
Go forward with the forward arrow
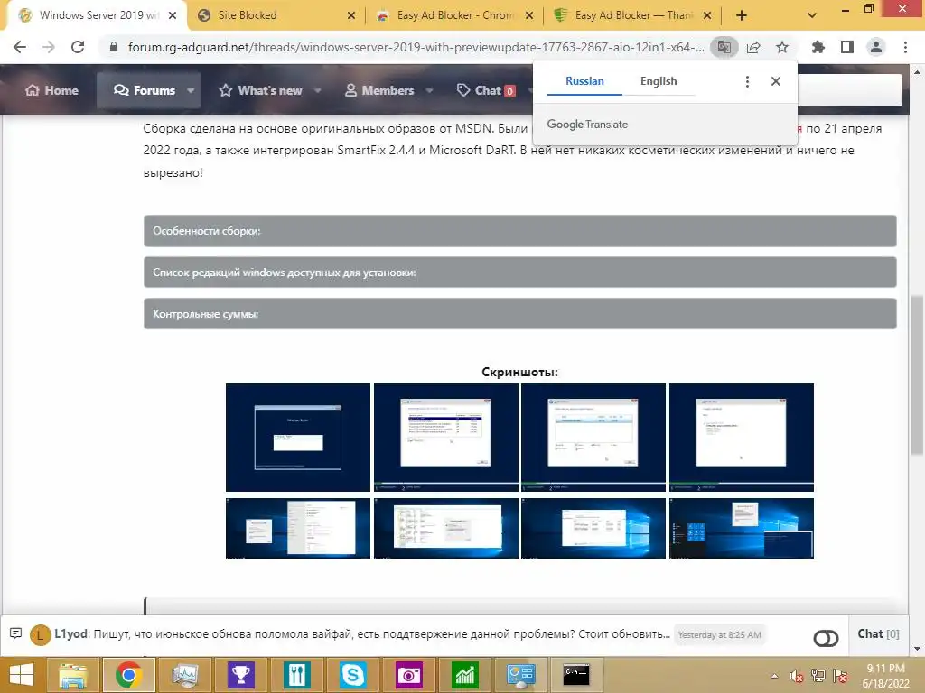coord(49,47)
